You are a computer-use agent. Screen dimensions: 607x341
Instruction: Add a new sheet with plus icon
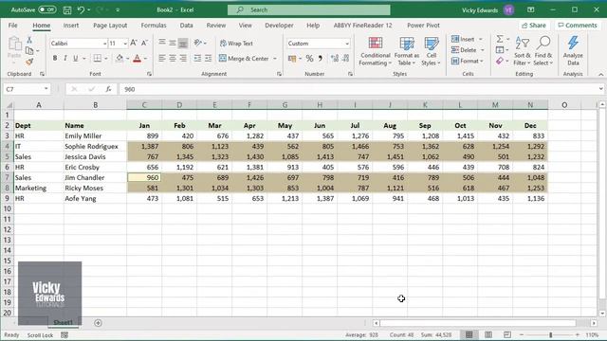(x=98, y=323)
